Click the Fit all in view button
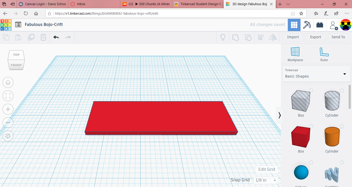The height and width of the screenshot is (187, 352). tap(8, 96)
